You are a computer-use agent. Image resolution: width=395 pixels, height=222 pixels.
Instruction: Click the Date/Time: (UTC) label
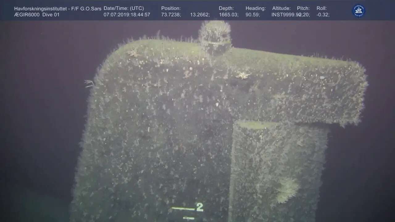click(124, 8)
